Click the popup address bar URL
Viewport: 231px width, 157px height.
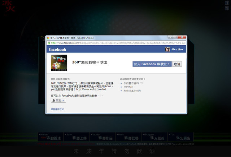click(118, 43)
